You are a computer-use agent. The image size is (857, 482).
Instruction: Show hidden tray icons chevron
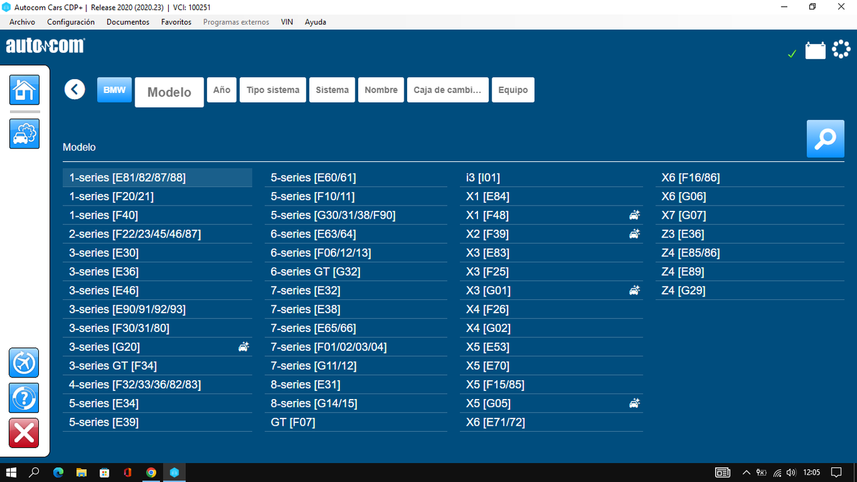pos(747,473)
